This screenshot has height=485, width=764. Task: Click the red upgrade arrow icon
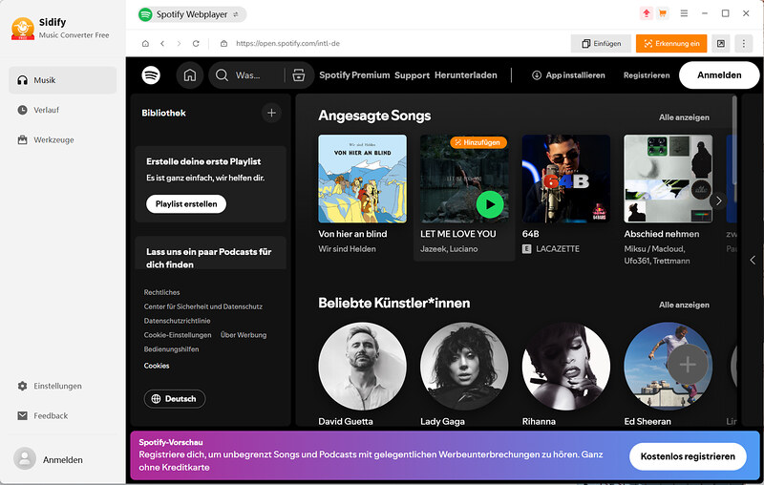(647, 13)
